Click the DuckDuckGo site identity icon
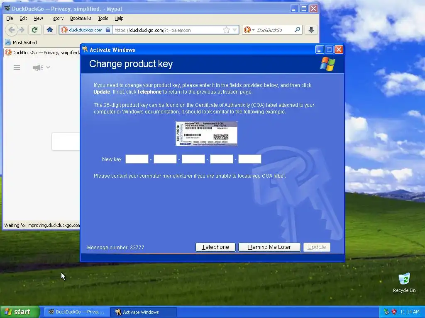 click(64, 30)
